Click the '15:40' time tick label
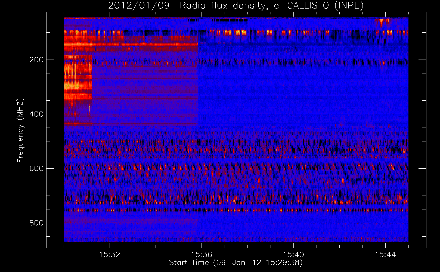Viewport: 440px width, 272px height. tap(293, 255)
